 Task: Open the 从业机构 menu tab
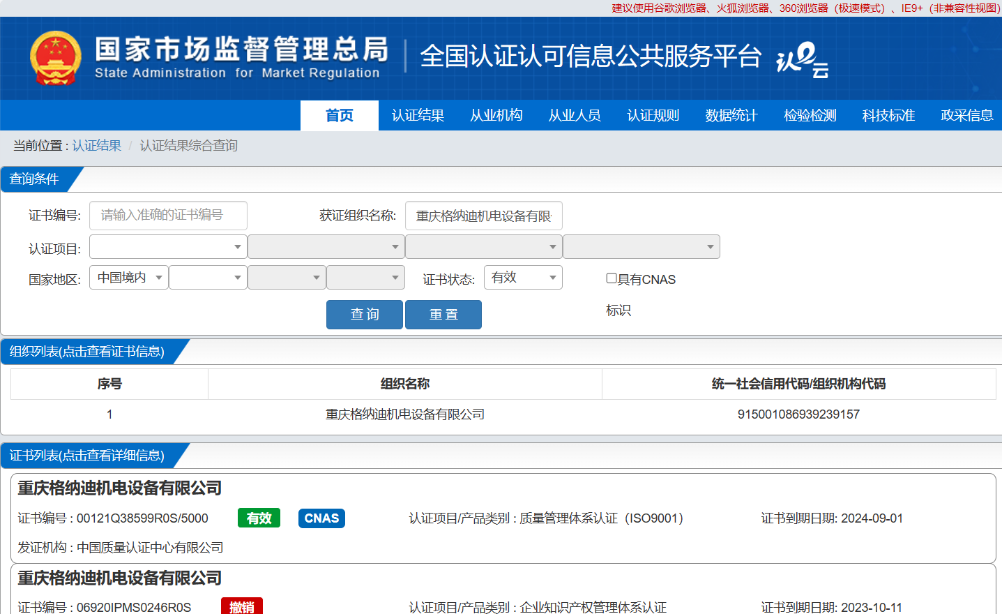(x=496, y=115)
